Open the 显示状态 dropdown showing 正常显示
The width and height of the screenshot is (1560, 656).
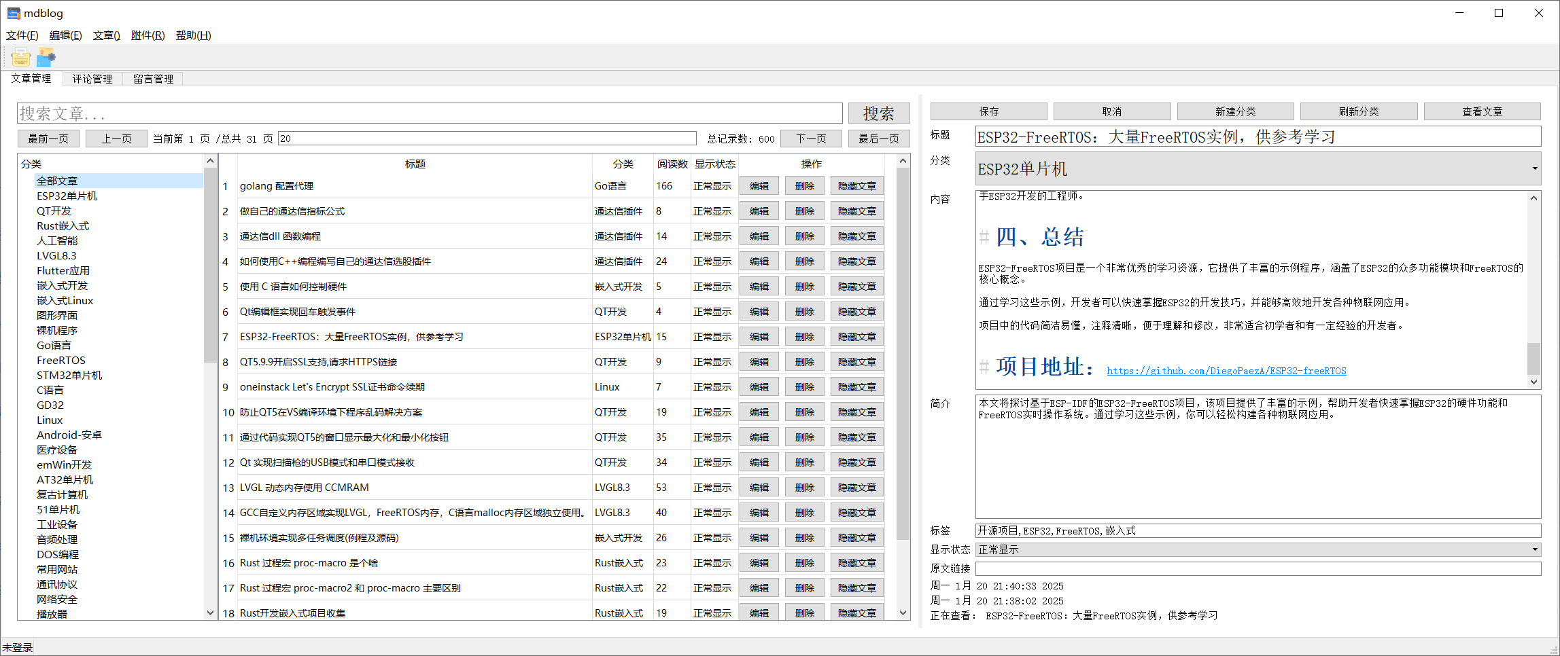point(1258,549)
